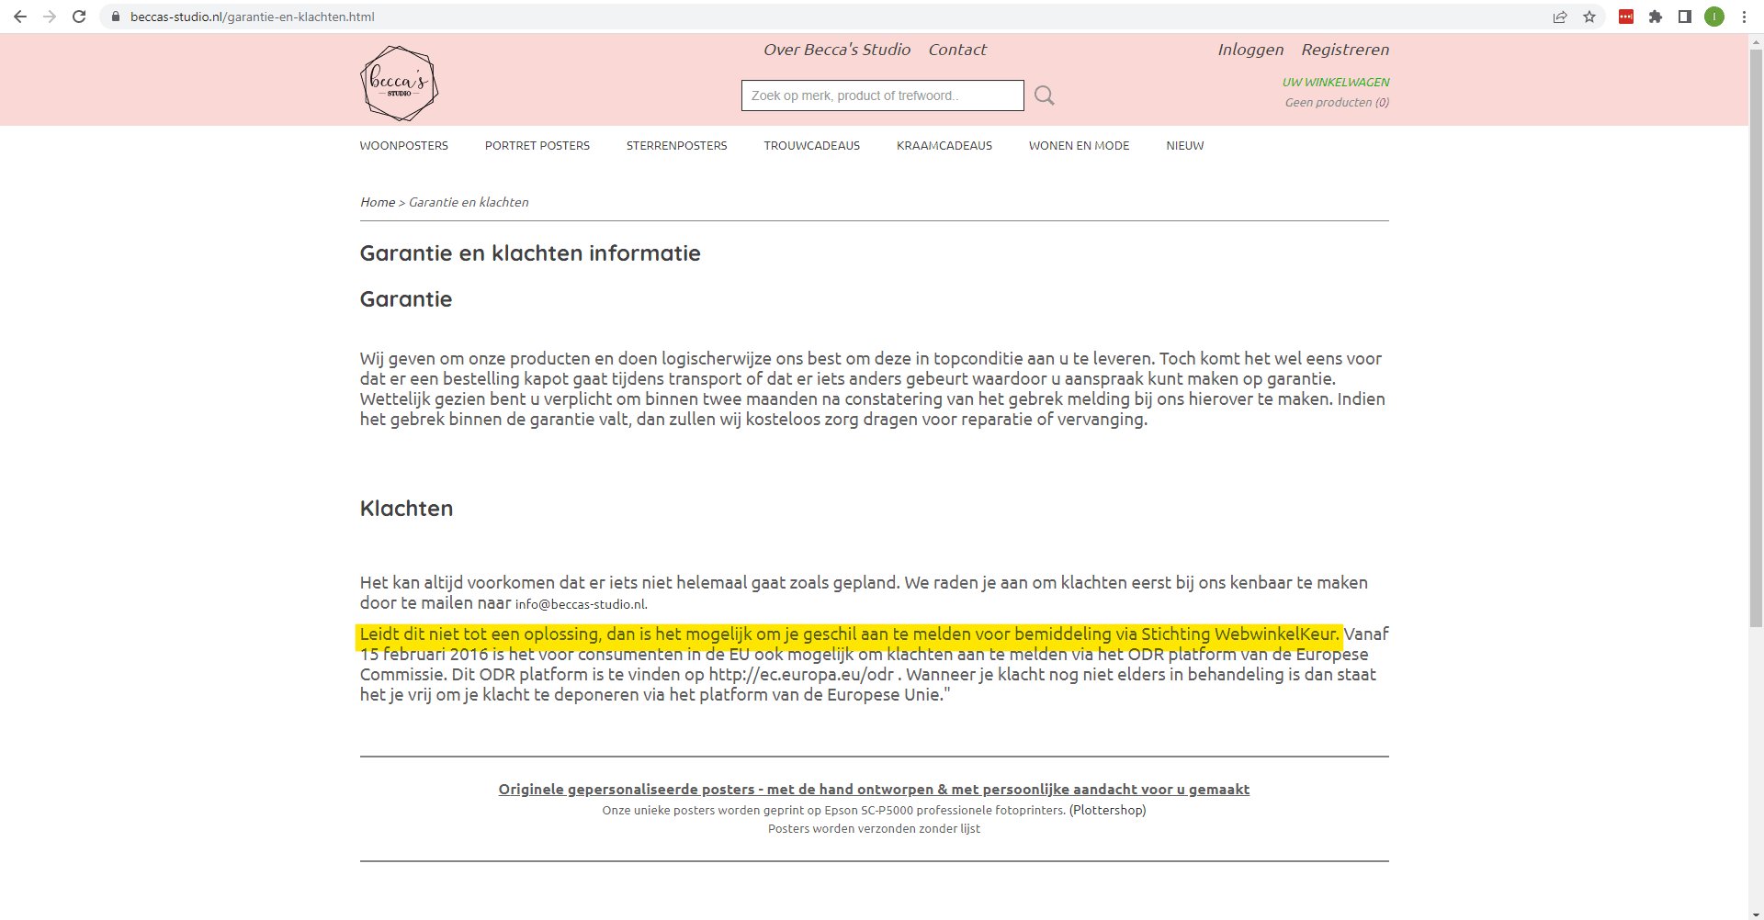
Task: Reload the page with refresh icon
Action: point(79,17)
